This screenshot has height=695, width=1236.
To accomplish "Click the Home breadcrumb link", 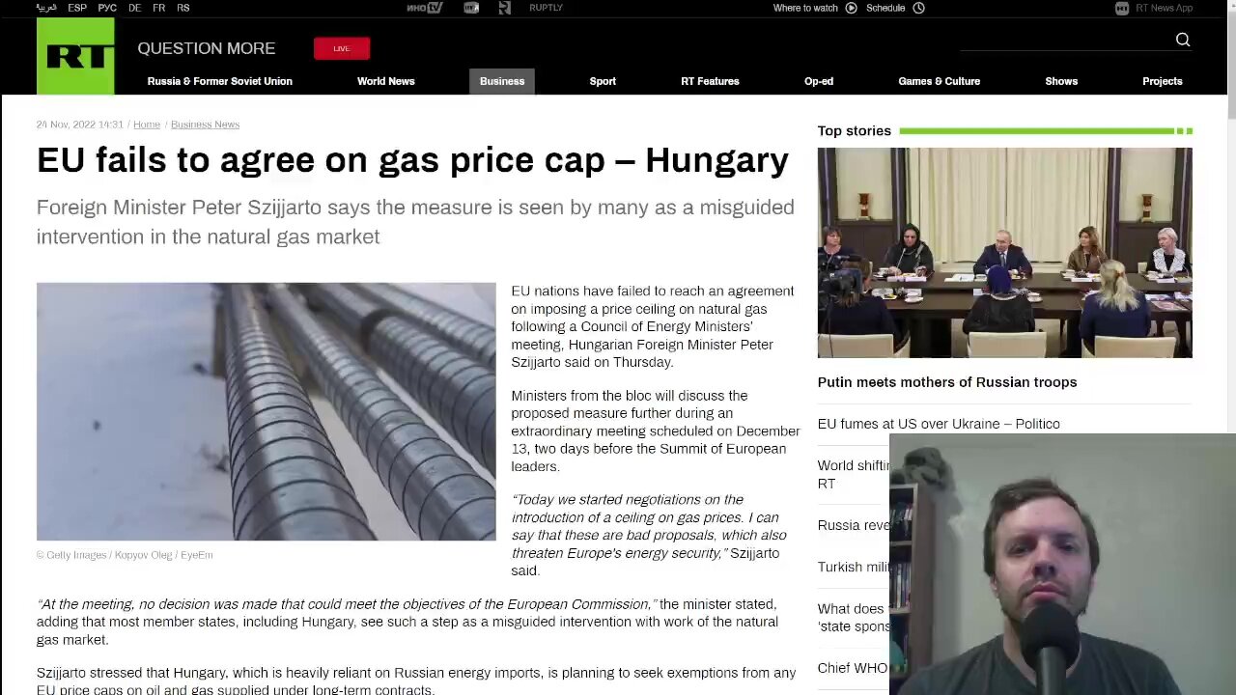I will 147,125.
